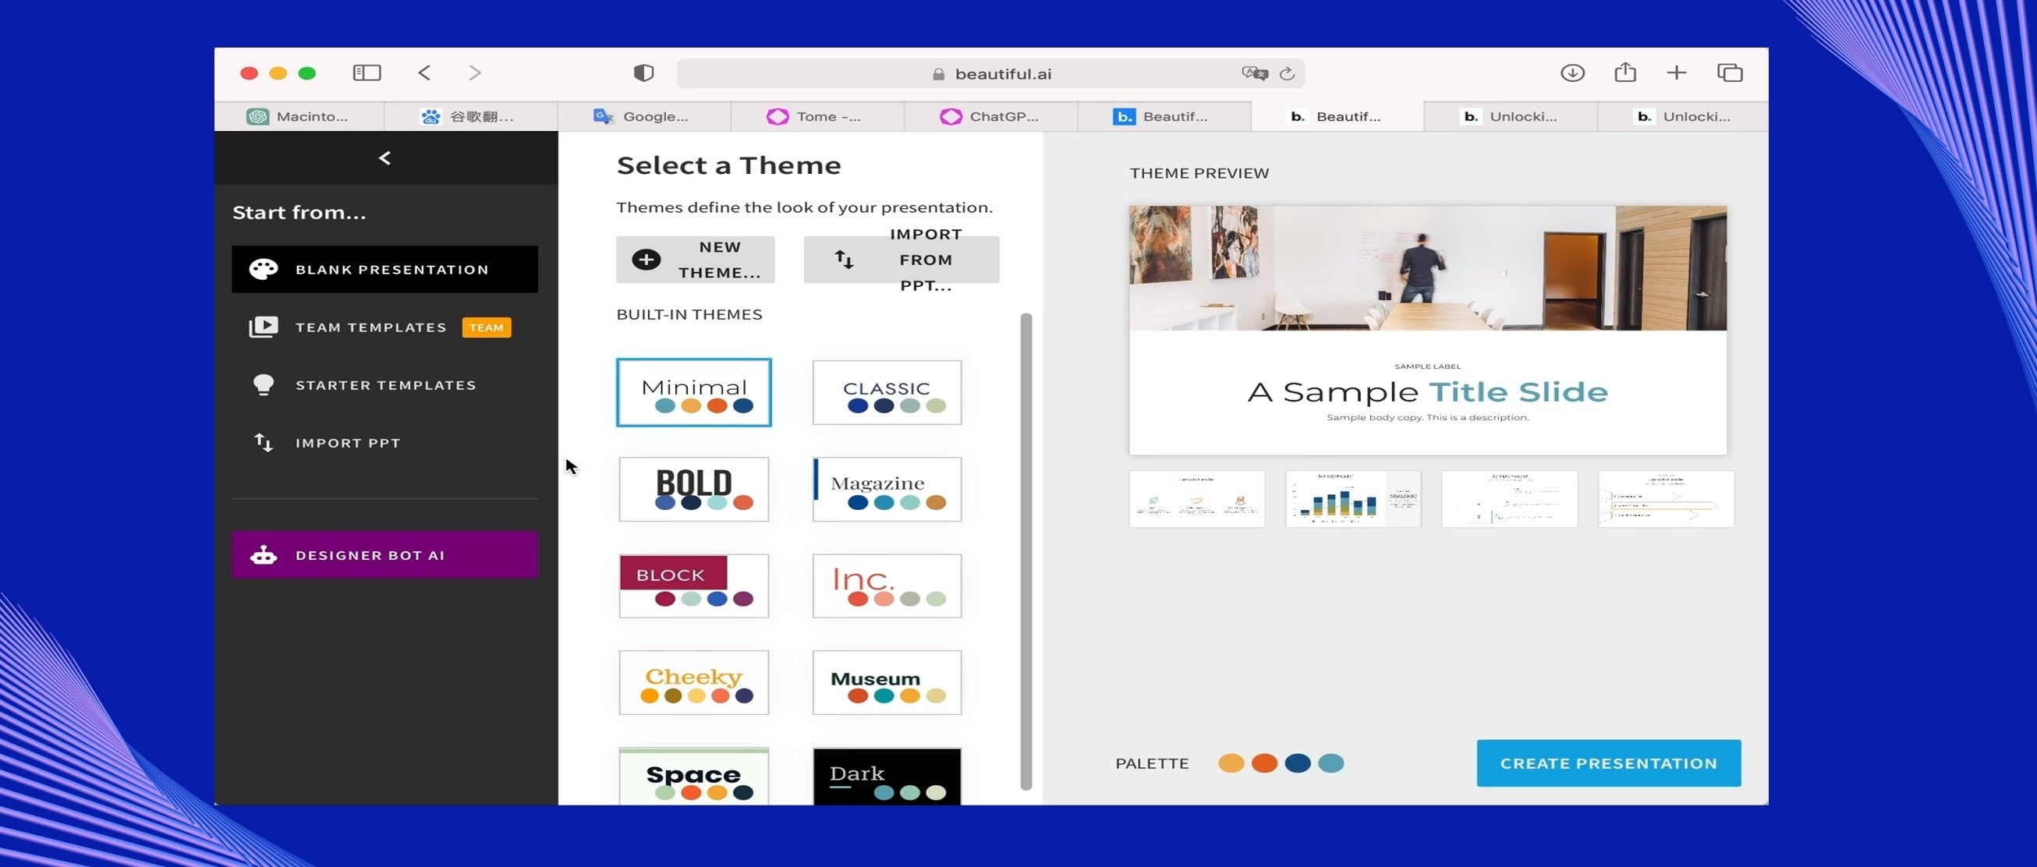The height and width of the screenshot is (867, 2037).
Task: Open the Tome browser tab
Action: coord(817,116)
